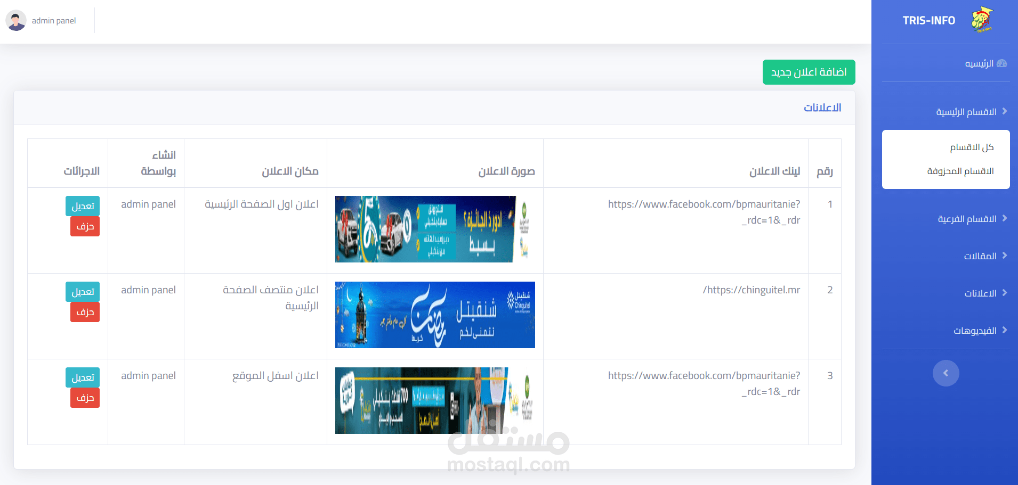
Task: Select كل الاقسام submenu entry
Action: pos(972,147)
